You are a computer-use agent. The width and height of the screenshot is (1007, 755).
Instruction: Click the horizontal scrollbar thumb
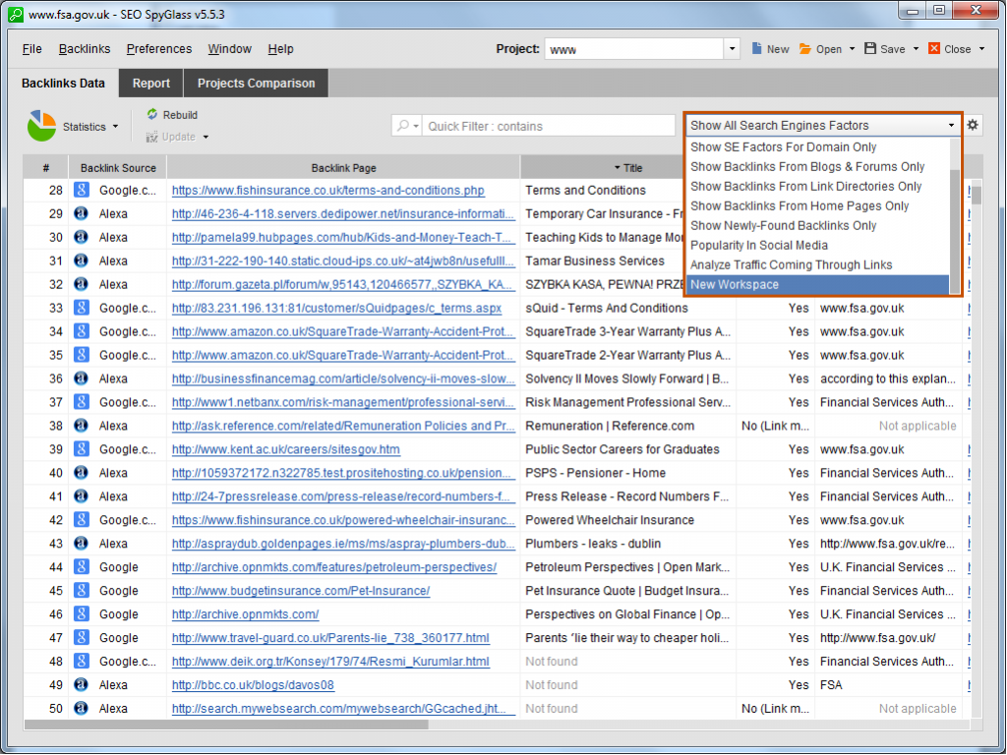[226, 725]
